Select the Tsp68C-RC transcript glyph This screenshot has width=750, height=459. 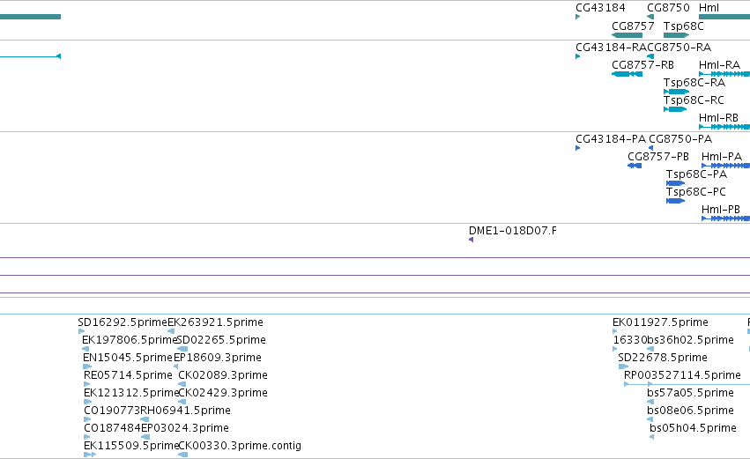(x=675, y=109)
